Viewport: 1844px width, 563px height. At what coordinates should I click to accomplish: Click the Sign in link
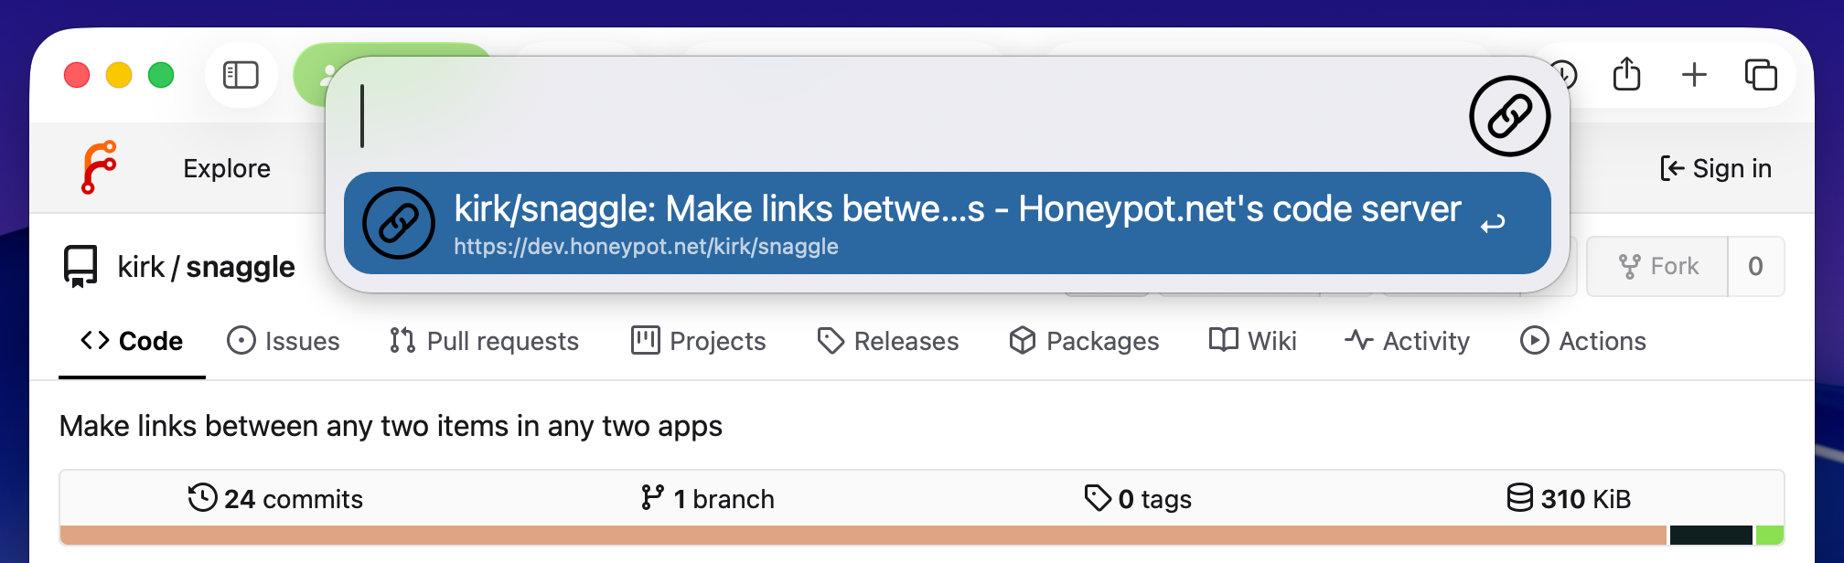[x=1716, y=168]
